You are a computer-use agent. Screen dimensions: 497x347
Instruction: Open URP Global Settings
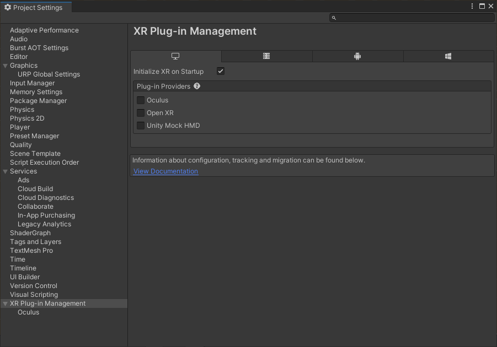49,74
